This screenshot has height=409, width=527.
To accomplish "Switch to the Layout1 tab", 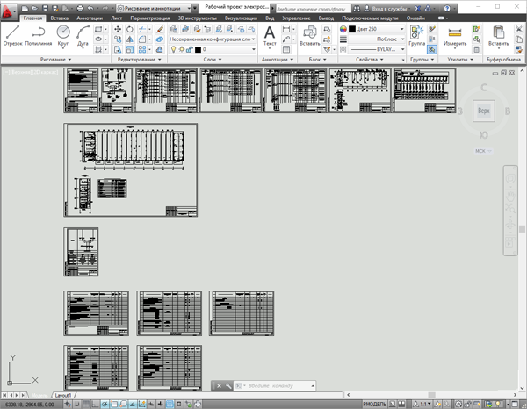I will pos(63,395).
